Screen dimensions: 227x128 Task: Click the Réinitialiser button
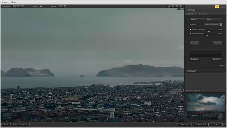(192, 71)
